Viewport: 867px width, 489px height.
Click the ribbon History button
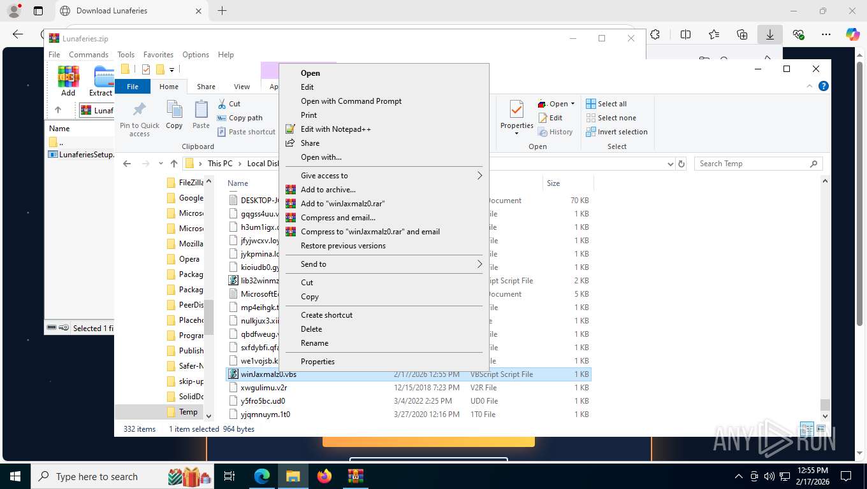pos(555,132)
